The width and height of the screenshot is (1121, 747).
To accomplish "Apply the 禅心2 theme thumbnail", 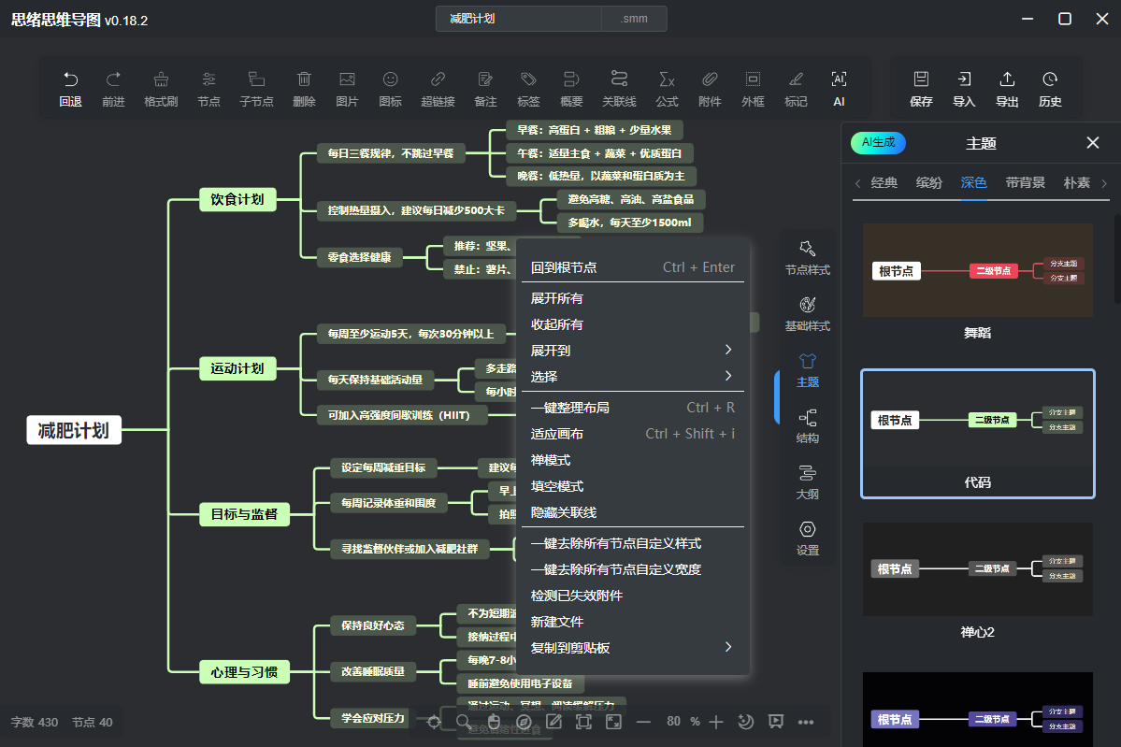I will pos(977,569).
